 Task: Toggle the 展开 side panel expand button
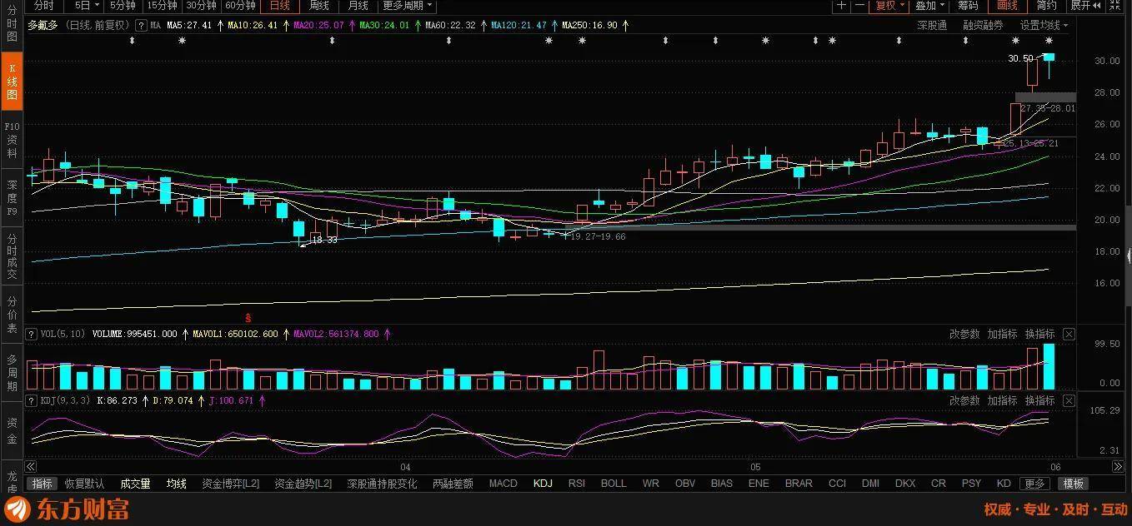point(1085,5)
